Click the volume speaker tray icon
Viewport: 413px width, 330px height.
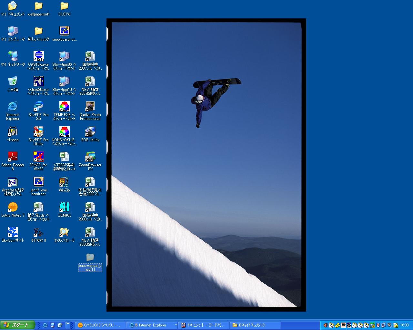[x=326, y=325]
